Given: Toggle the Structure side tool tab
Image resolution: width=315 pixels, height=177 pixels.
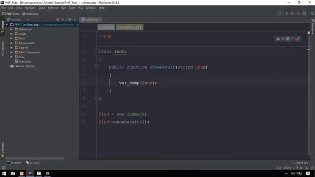Looking at the screenshot, I should pos(2,49).
